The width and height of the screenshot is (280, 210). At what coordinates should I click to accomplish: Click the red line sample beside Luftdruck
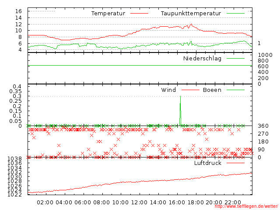pos(235,163)
